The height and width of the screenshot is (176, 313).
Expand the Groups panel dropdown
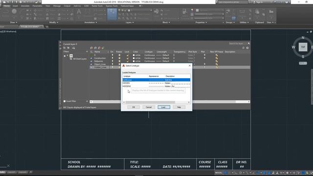tap(230, 22)
